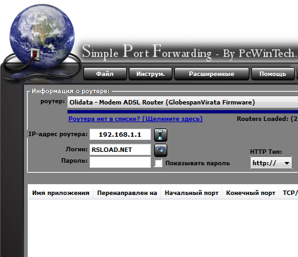
Task: Click the router icon next to IP field
Action: [160, 135]
